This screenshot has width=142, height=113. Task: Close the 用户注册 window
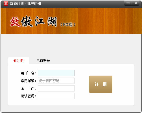[x=136, y=3]
